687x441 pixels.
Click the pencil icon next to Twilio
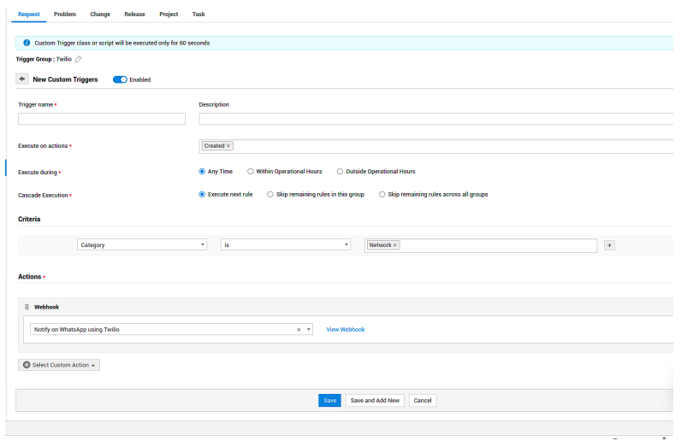(79, 59)
